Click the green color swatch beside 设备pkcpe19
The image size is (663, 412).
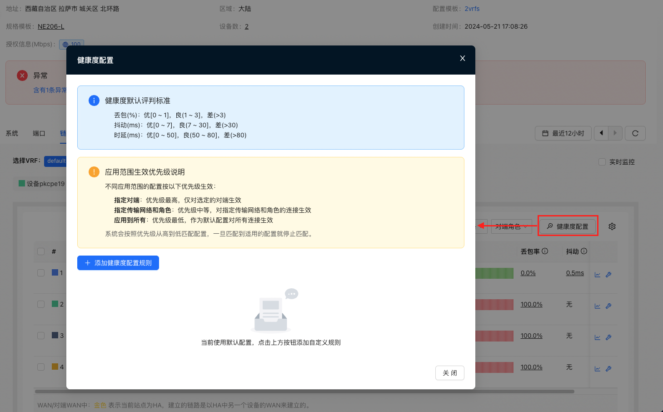point(23,183)
